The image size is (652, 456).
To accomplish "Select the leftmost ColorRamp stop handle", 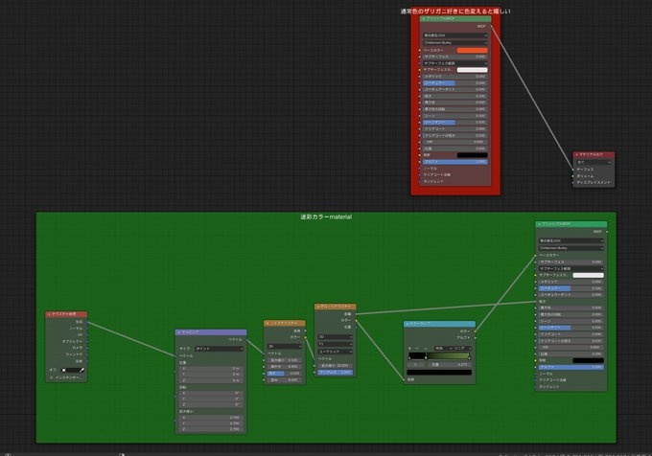I will coord(409,357).
